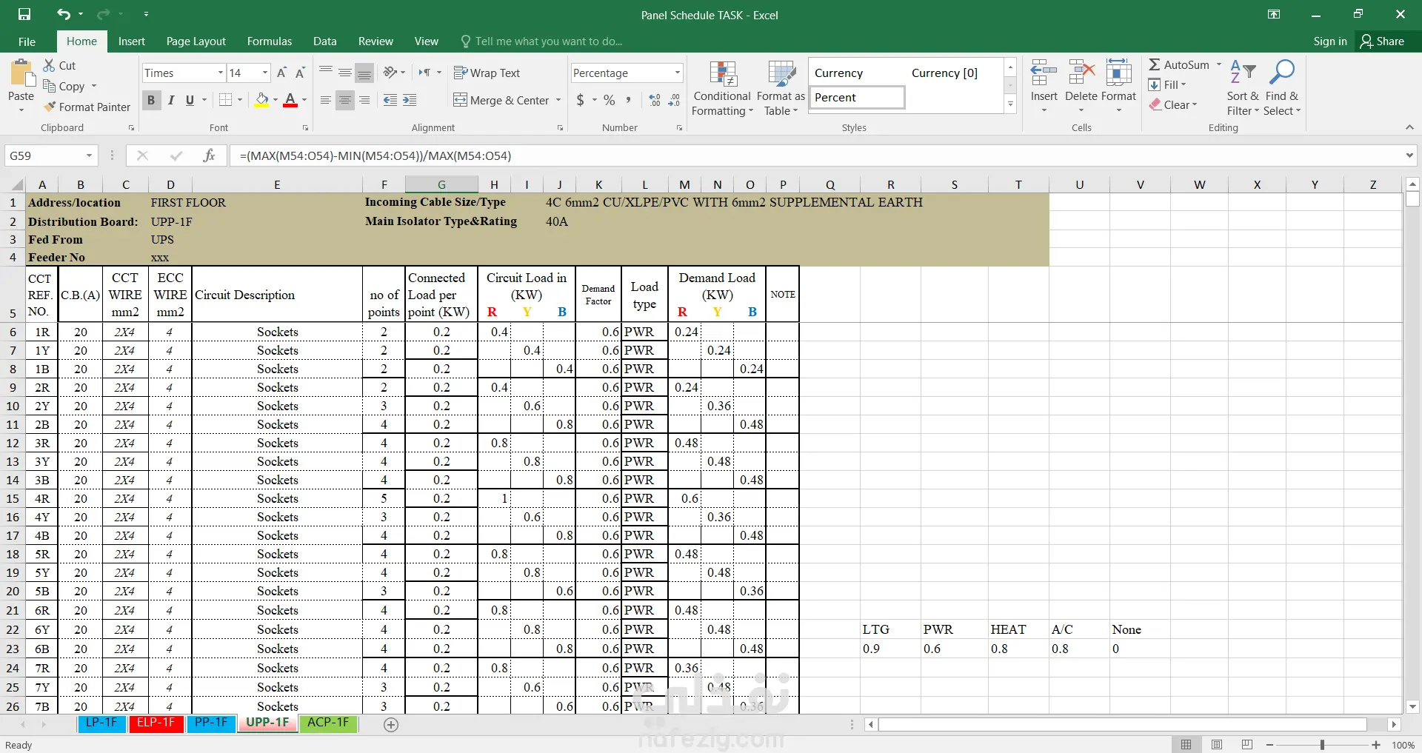
Task: Expand the Merge & Center dropdown arrow
Action: [558, 100]
